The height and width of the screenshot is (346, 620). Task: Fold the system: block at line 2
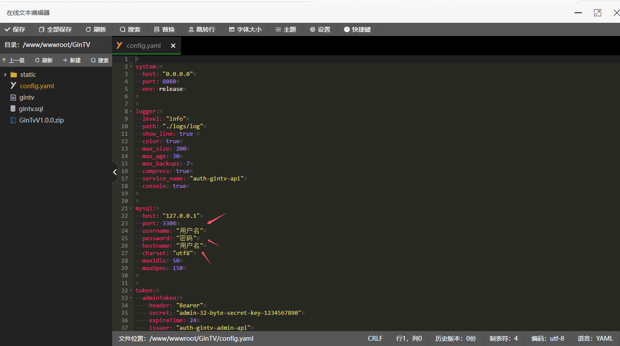pos(131,67)
